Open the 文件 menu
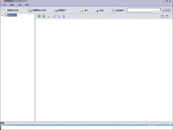Viewport: 173px width, 130px height. [x=4, y=5]
